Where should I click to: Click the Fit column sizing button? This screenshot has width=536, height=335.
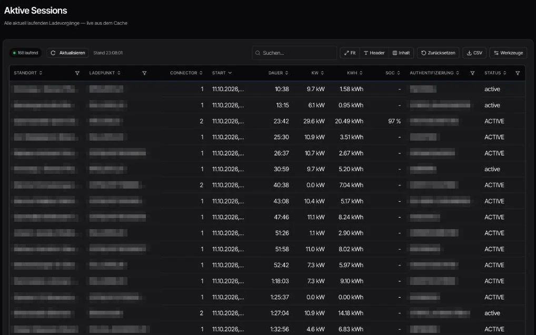[x=350, y=53]
